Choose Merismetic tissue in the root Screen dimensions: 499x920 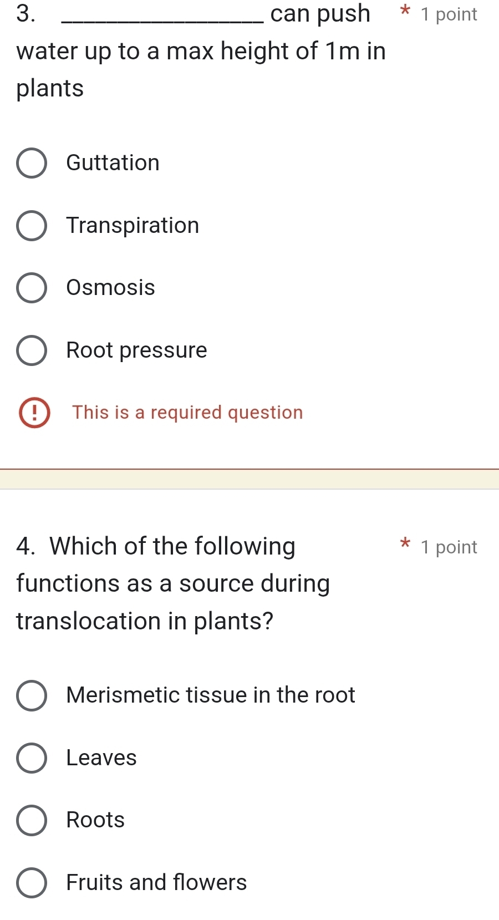(32, 695)
